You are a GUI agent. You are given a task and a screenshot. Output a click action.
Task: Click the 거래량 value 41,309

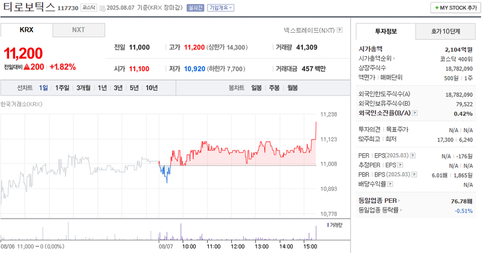(307, 47)
